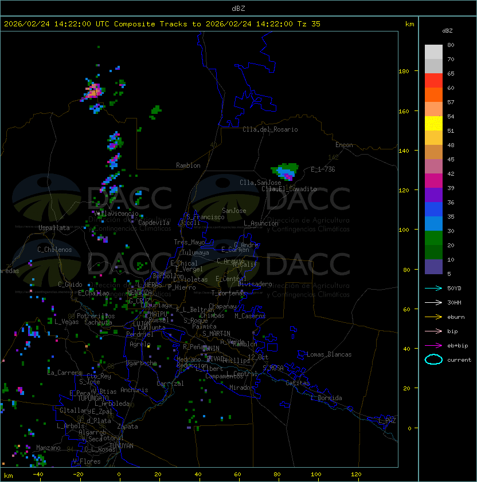Viewport: 477px width, 482px height.
Task: Click the Divisadero map label
Action: coord(255,284)
